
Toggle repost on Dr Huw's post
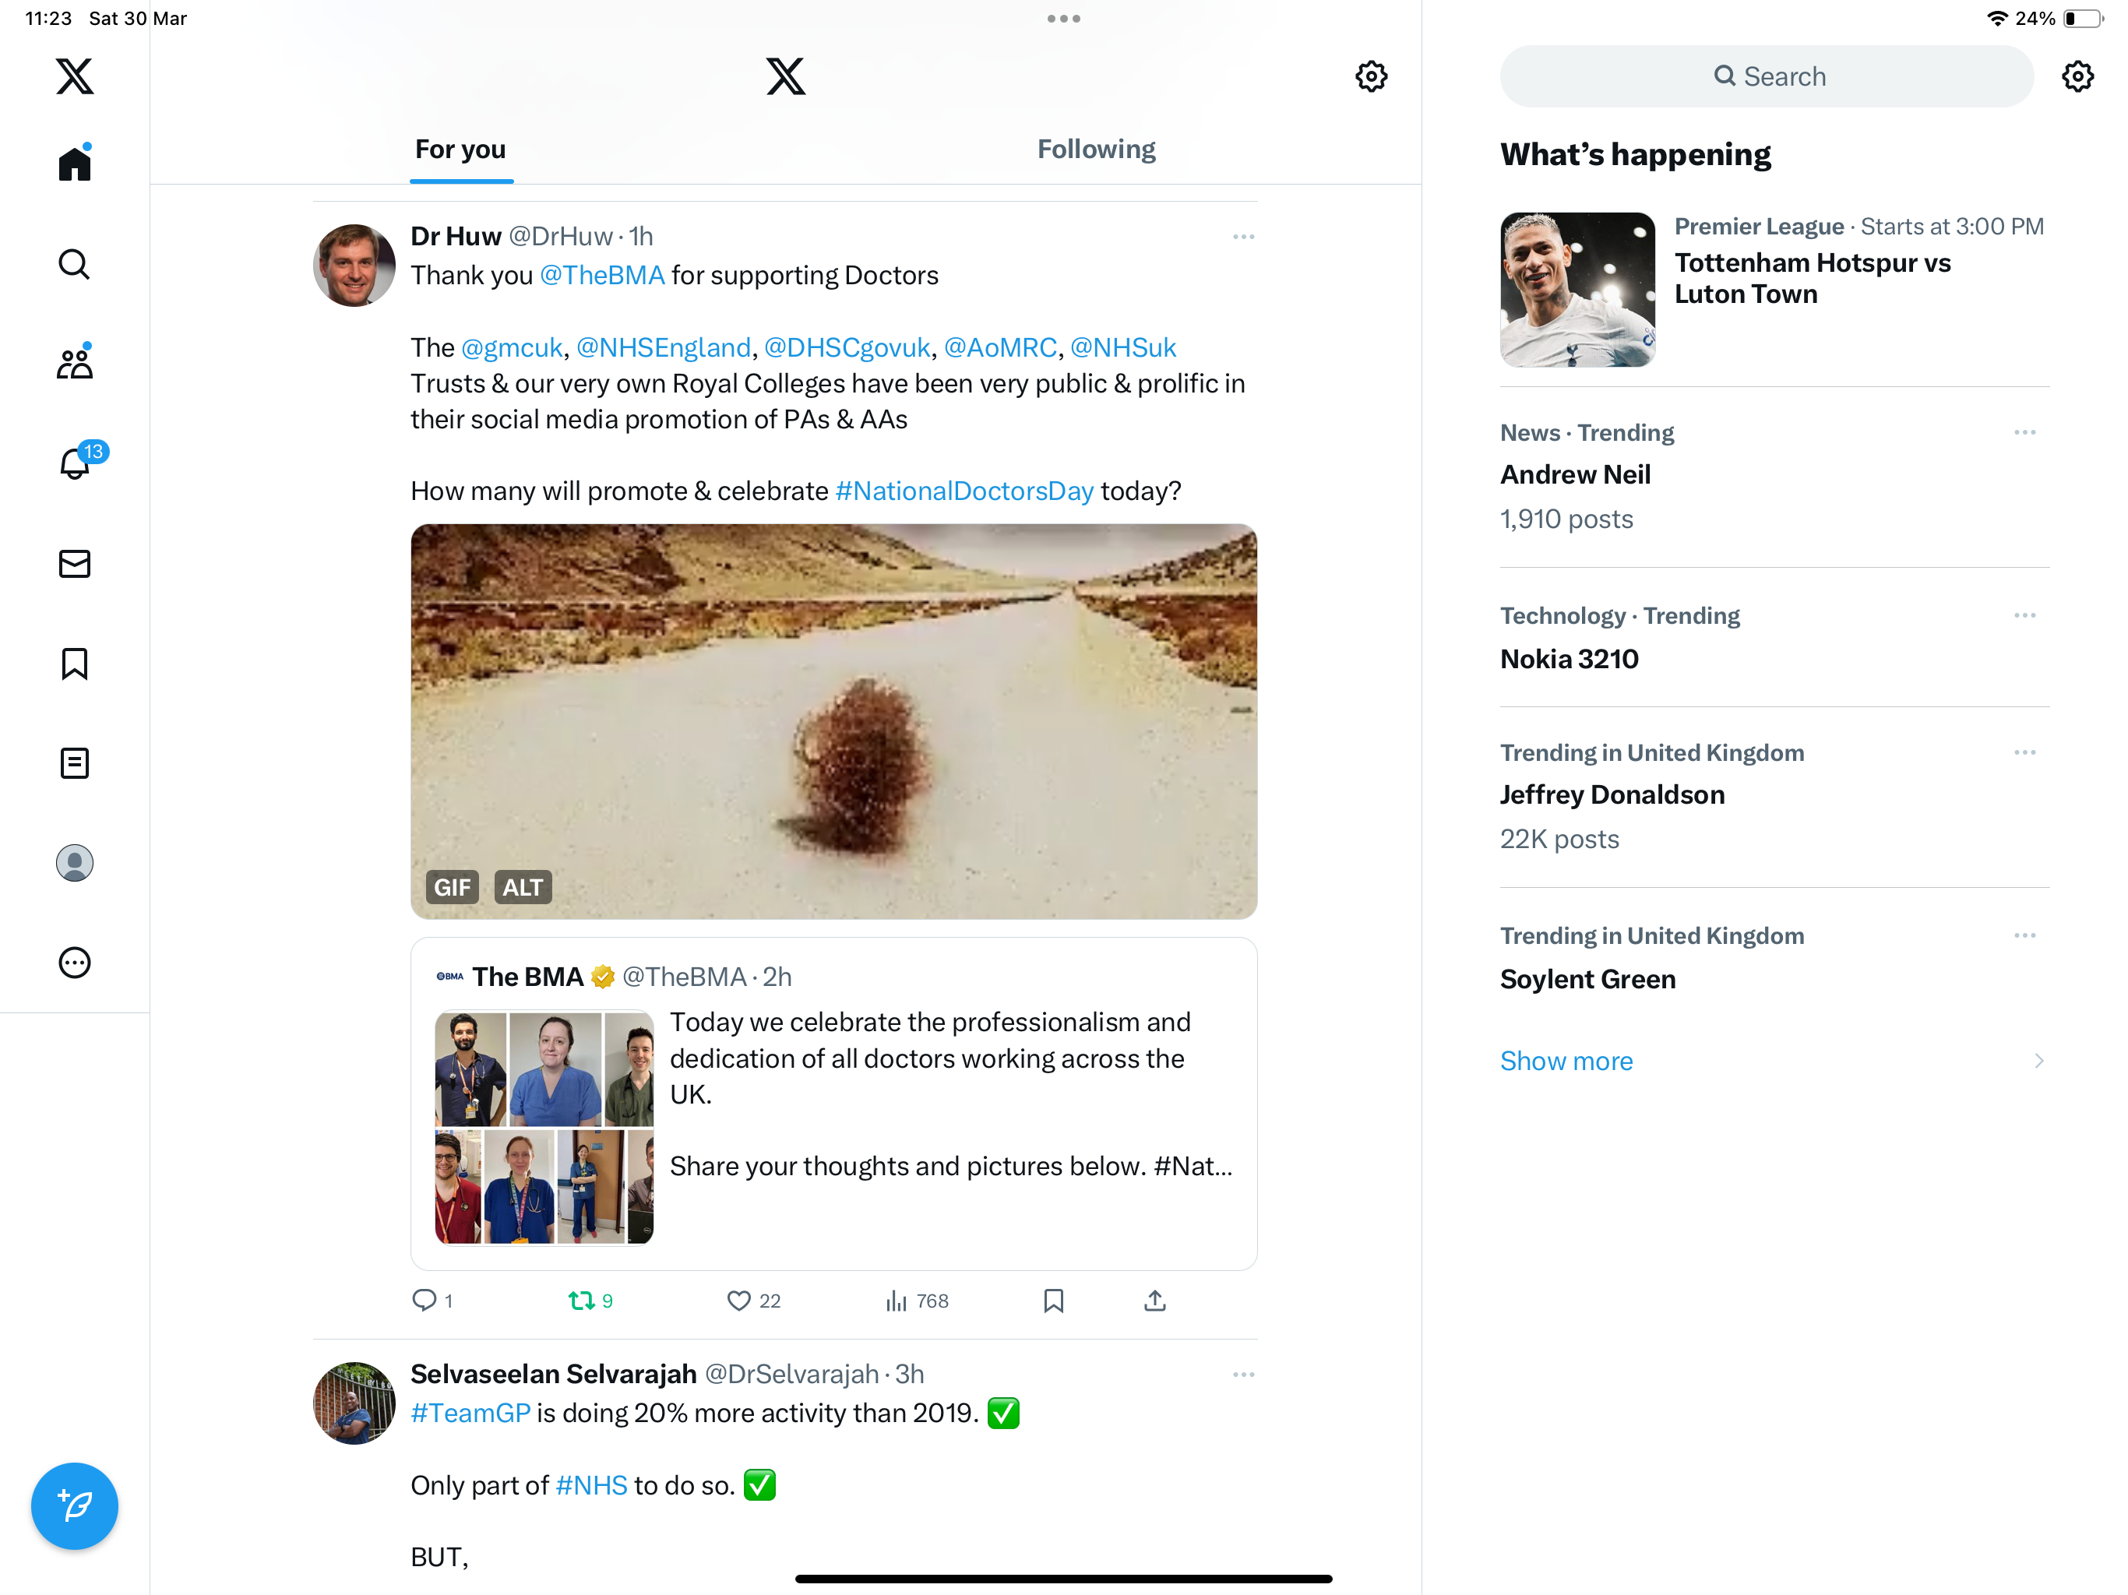pos(590,1301)
